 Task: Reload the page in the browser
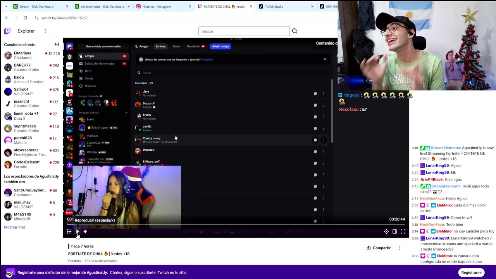click(25, 18)
